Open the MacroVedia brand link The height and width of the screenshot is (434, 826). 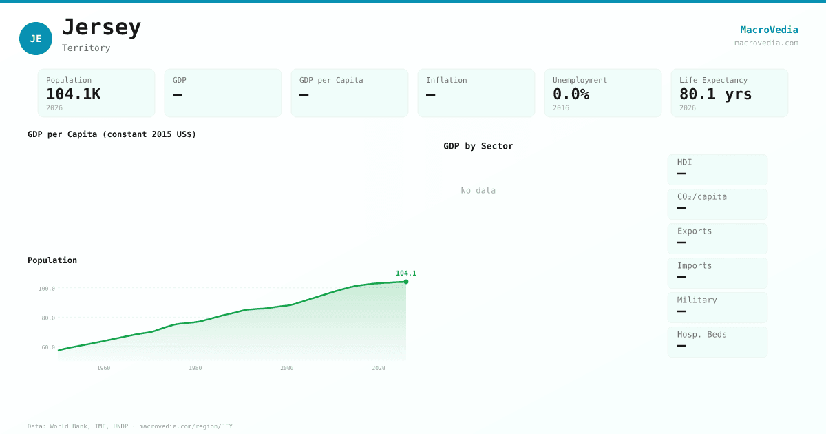click(x=769, y=30)
